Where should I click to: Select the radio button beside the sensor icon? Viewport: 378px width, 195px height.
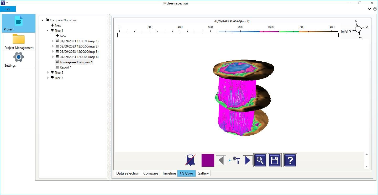tap(230, 160)
